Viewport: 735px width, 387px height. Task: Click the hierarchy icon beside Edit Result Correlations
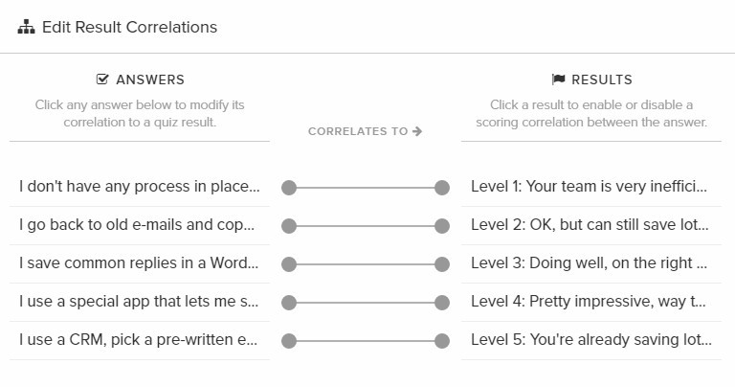coord(26,27)
